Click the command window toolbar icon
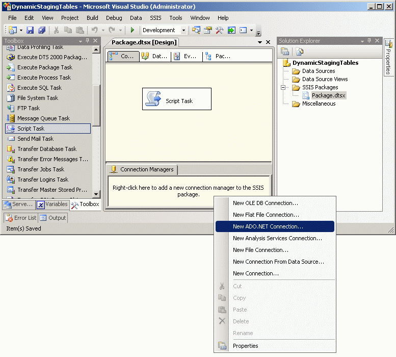 click(243, 30)
